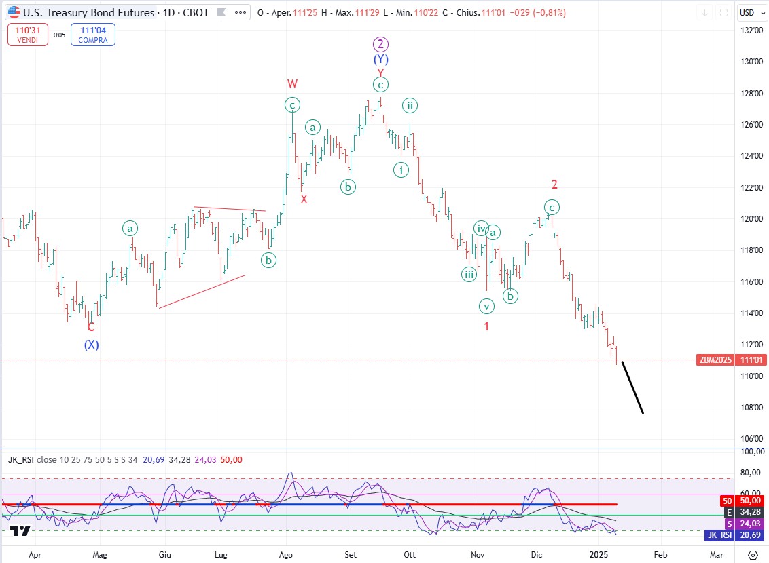The width and height of the screenshot is (769, 563).
Task: Select the blue (X) wave label
Action: pos(91,345)
